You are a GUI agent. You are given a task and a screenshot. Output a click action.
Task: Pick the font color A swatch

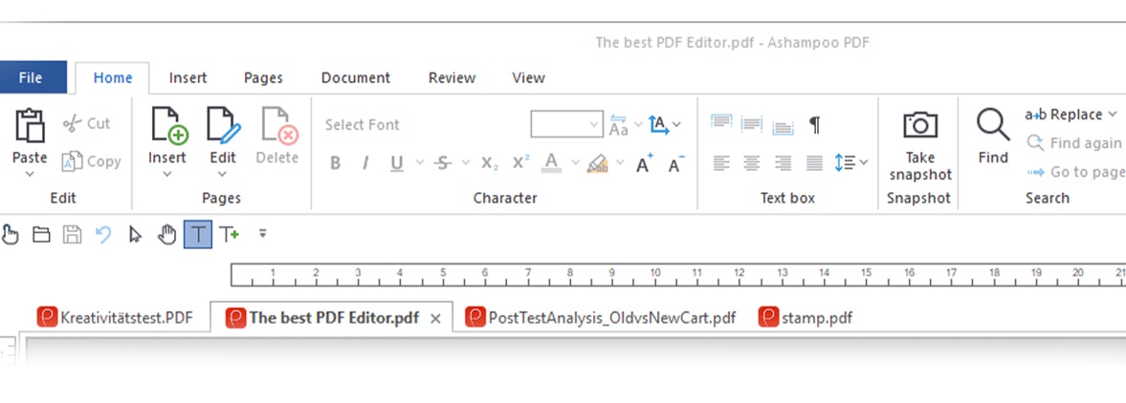551,162
